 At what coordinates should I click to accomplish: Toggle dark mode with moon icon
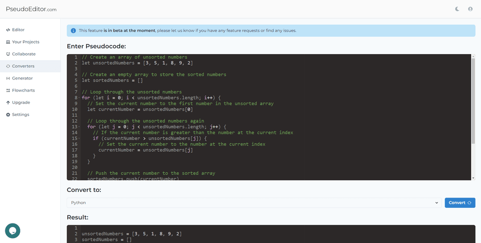pos(457,9)
